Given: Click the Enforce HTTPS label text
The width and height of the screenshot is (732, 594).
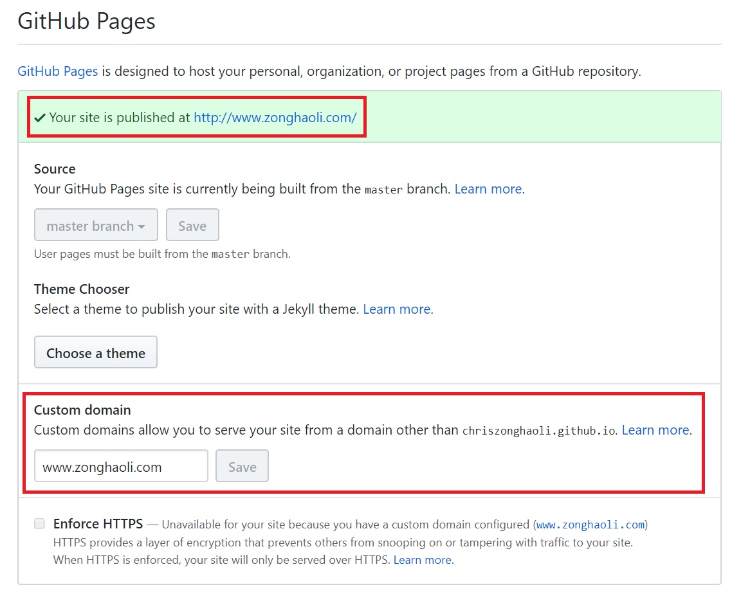Looking at the screenshot, I should pos(98,524).
